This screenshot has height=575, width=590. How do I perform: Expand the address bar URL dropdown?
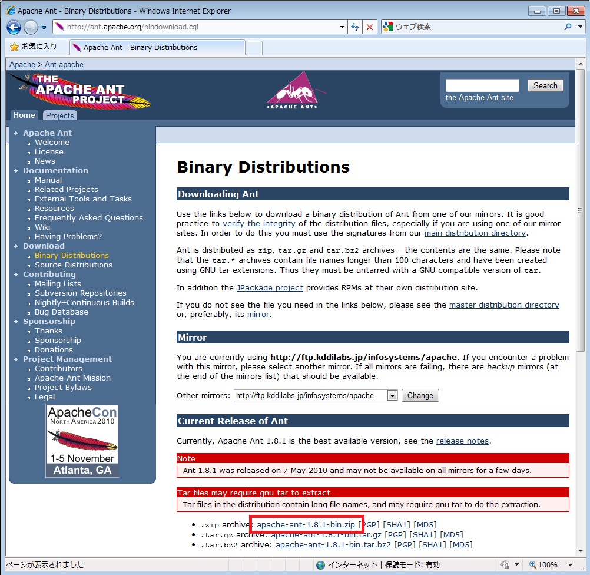342,27
